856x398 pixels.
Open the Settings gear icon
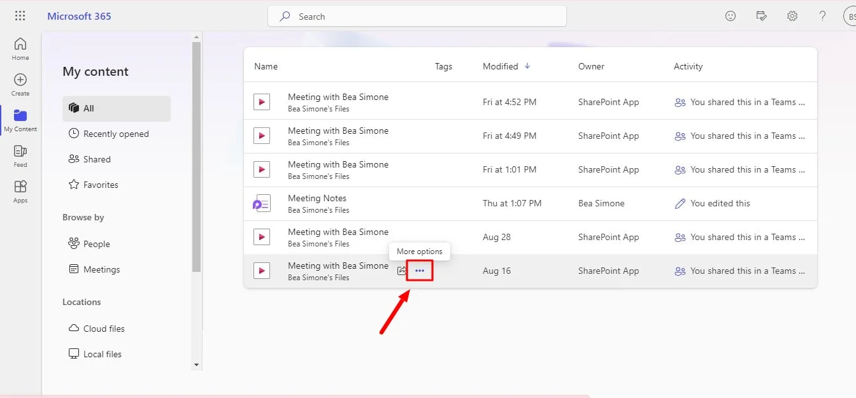[792, 16]
